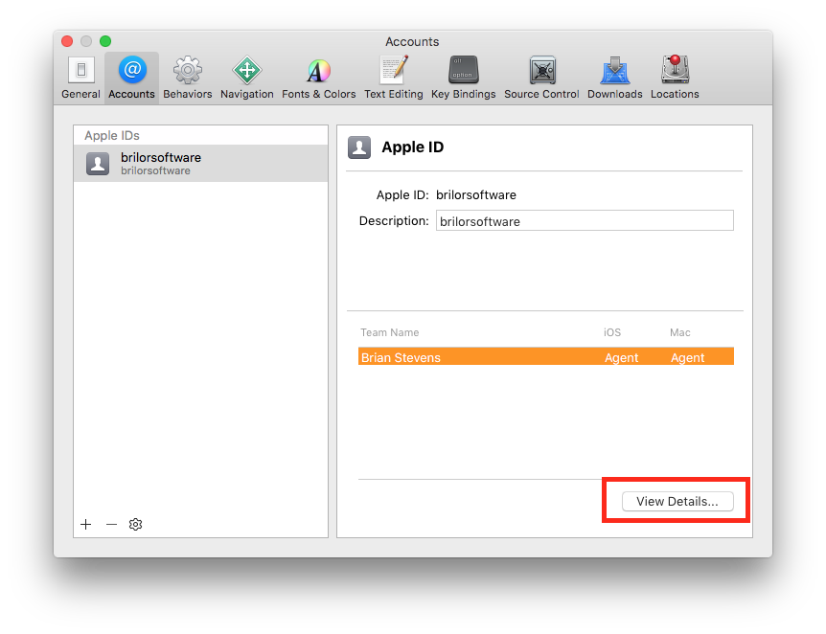826x634 pixels.
Task: Click the Apple ID value brilorsoftware
Action: (476, 195)
